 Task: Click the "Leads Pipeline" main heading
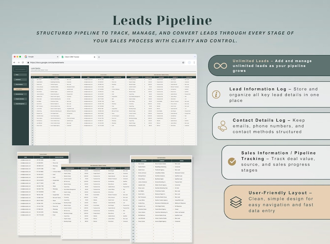162,21
